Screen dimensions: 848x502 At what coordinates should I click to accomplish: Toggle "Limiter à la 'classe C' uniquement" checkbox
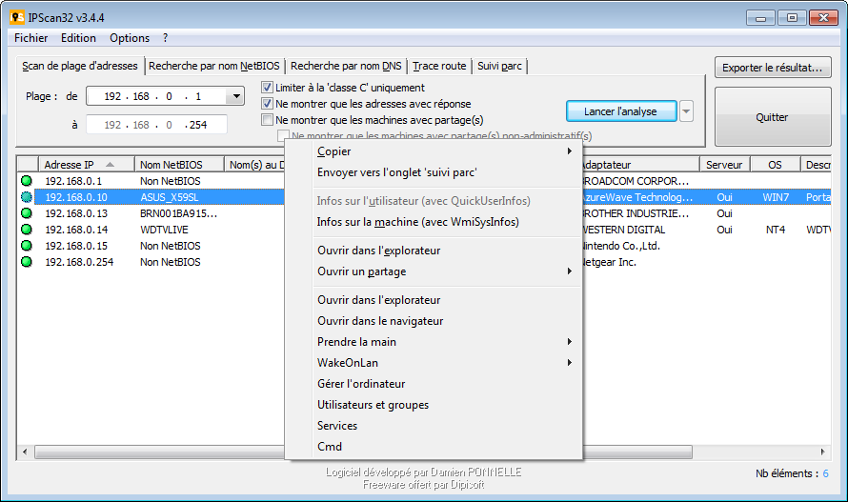(268, 88)
